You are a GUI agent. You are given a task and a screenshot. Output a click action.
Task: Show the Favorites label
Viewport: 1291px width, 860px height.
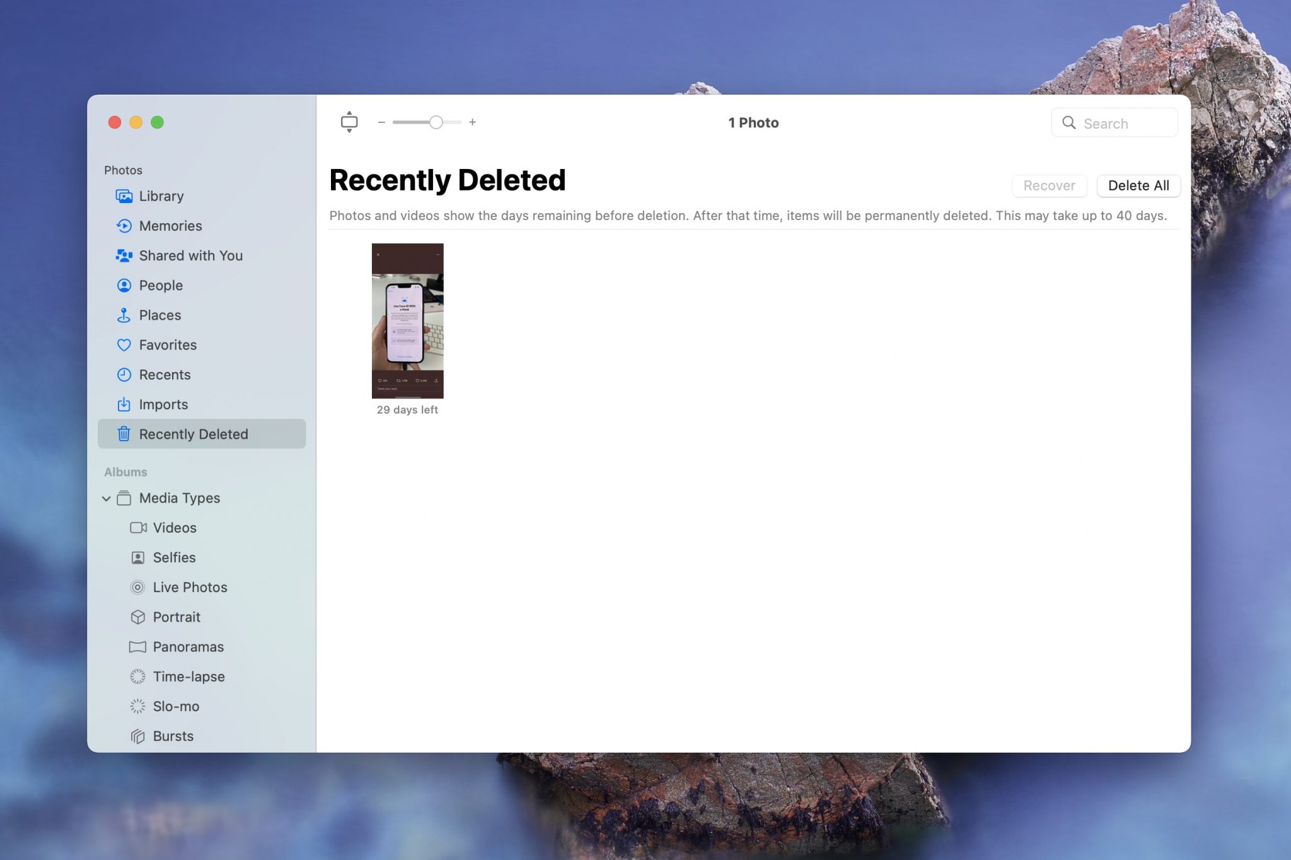click(x=168, y=345)
